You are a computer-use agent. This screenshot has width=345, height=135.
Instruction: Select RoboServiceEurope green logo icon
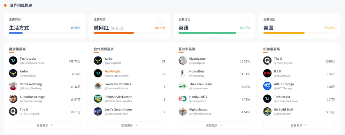(x=98, y=99)
